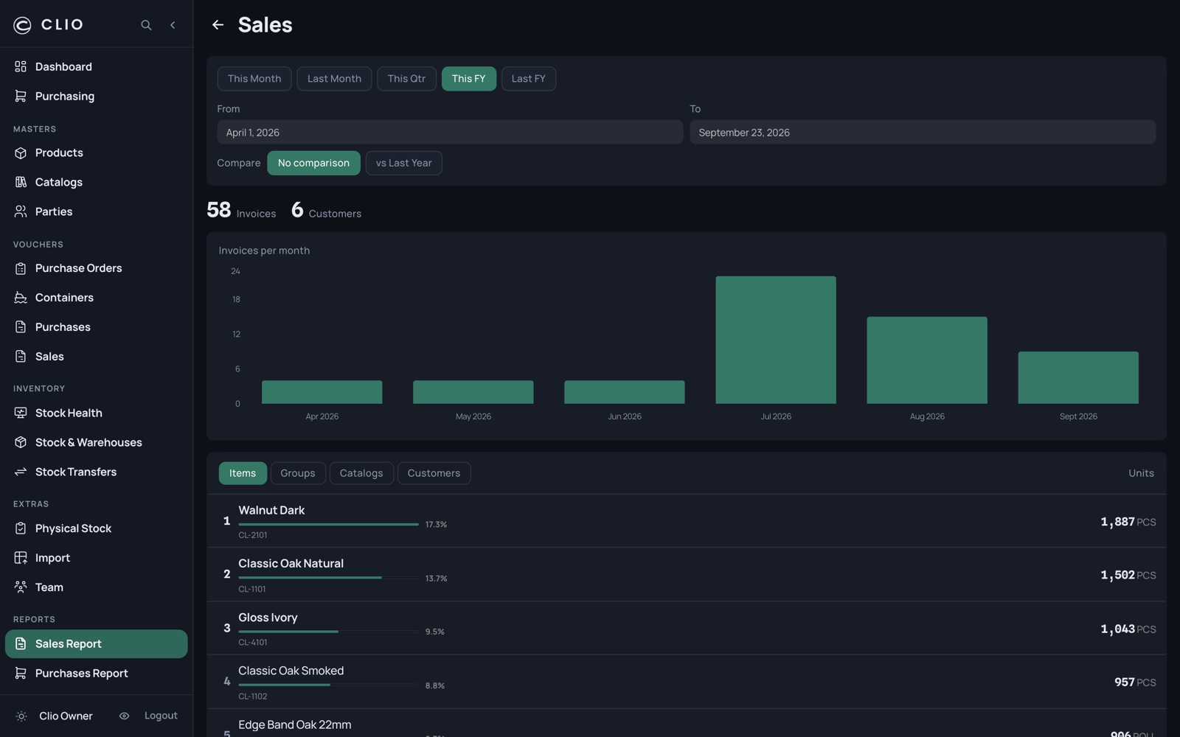Open the Products box icon
The image size is (1180, 737).
tap(21, 153)
